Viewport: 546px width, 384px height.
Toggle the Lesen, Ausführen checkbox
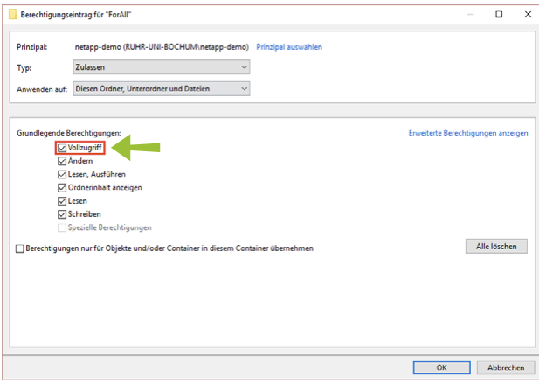click(x=62, y=174)
